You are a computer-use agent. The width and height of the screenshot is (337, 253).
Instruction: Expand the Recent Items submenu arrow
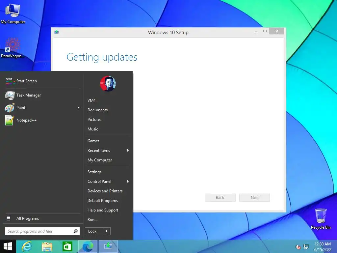[x=128, y=150]
